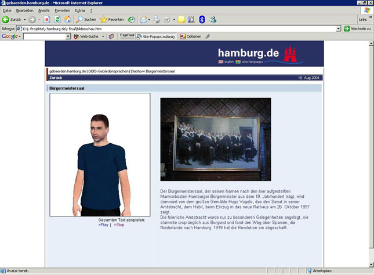Click the highlighter pen icon
The height and width of the screenshot is (275, 374).
tap(208, 37)
